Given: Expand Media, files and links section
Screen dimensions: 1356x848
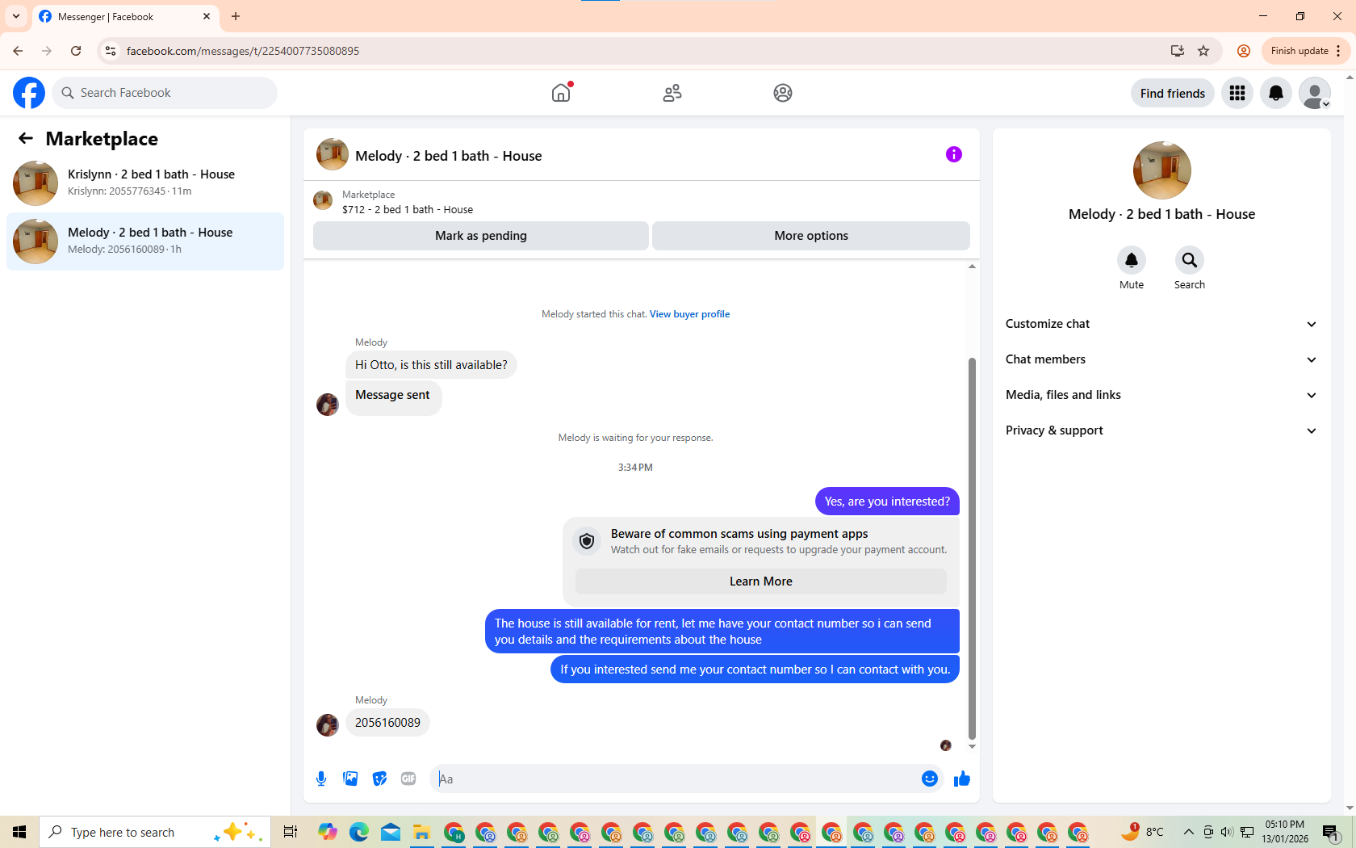Looking at the screenshot, I should [1161, 395].
